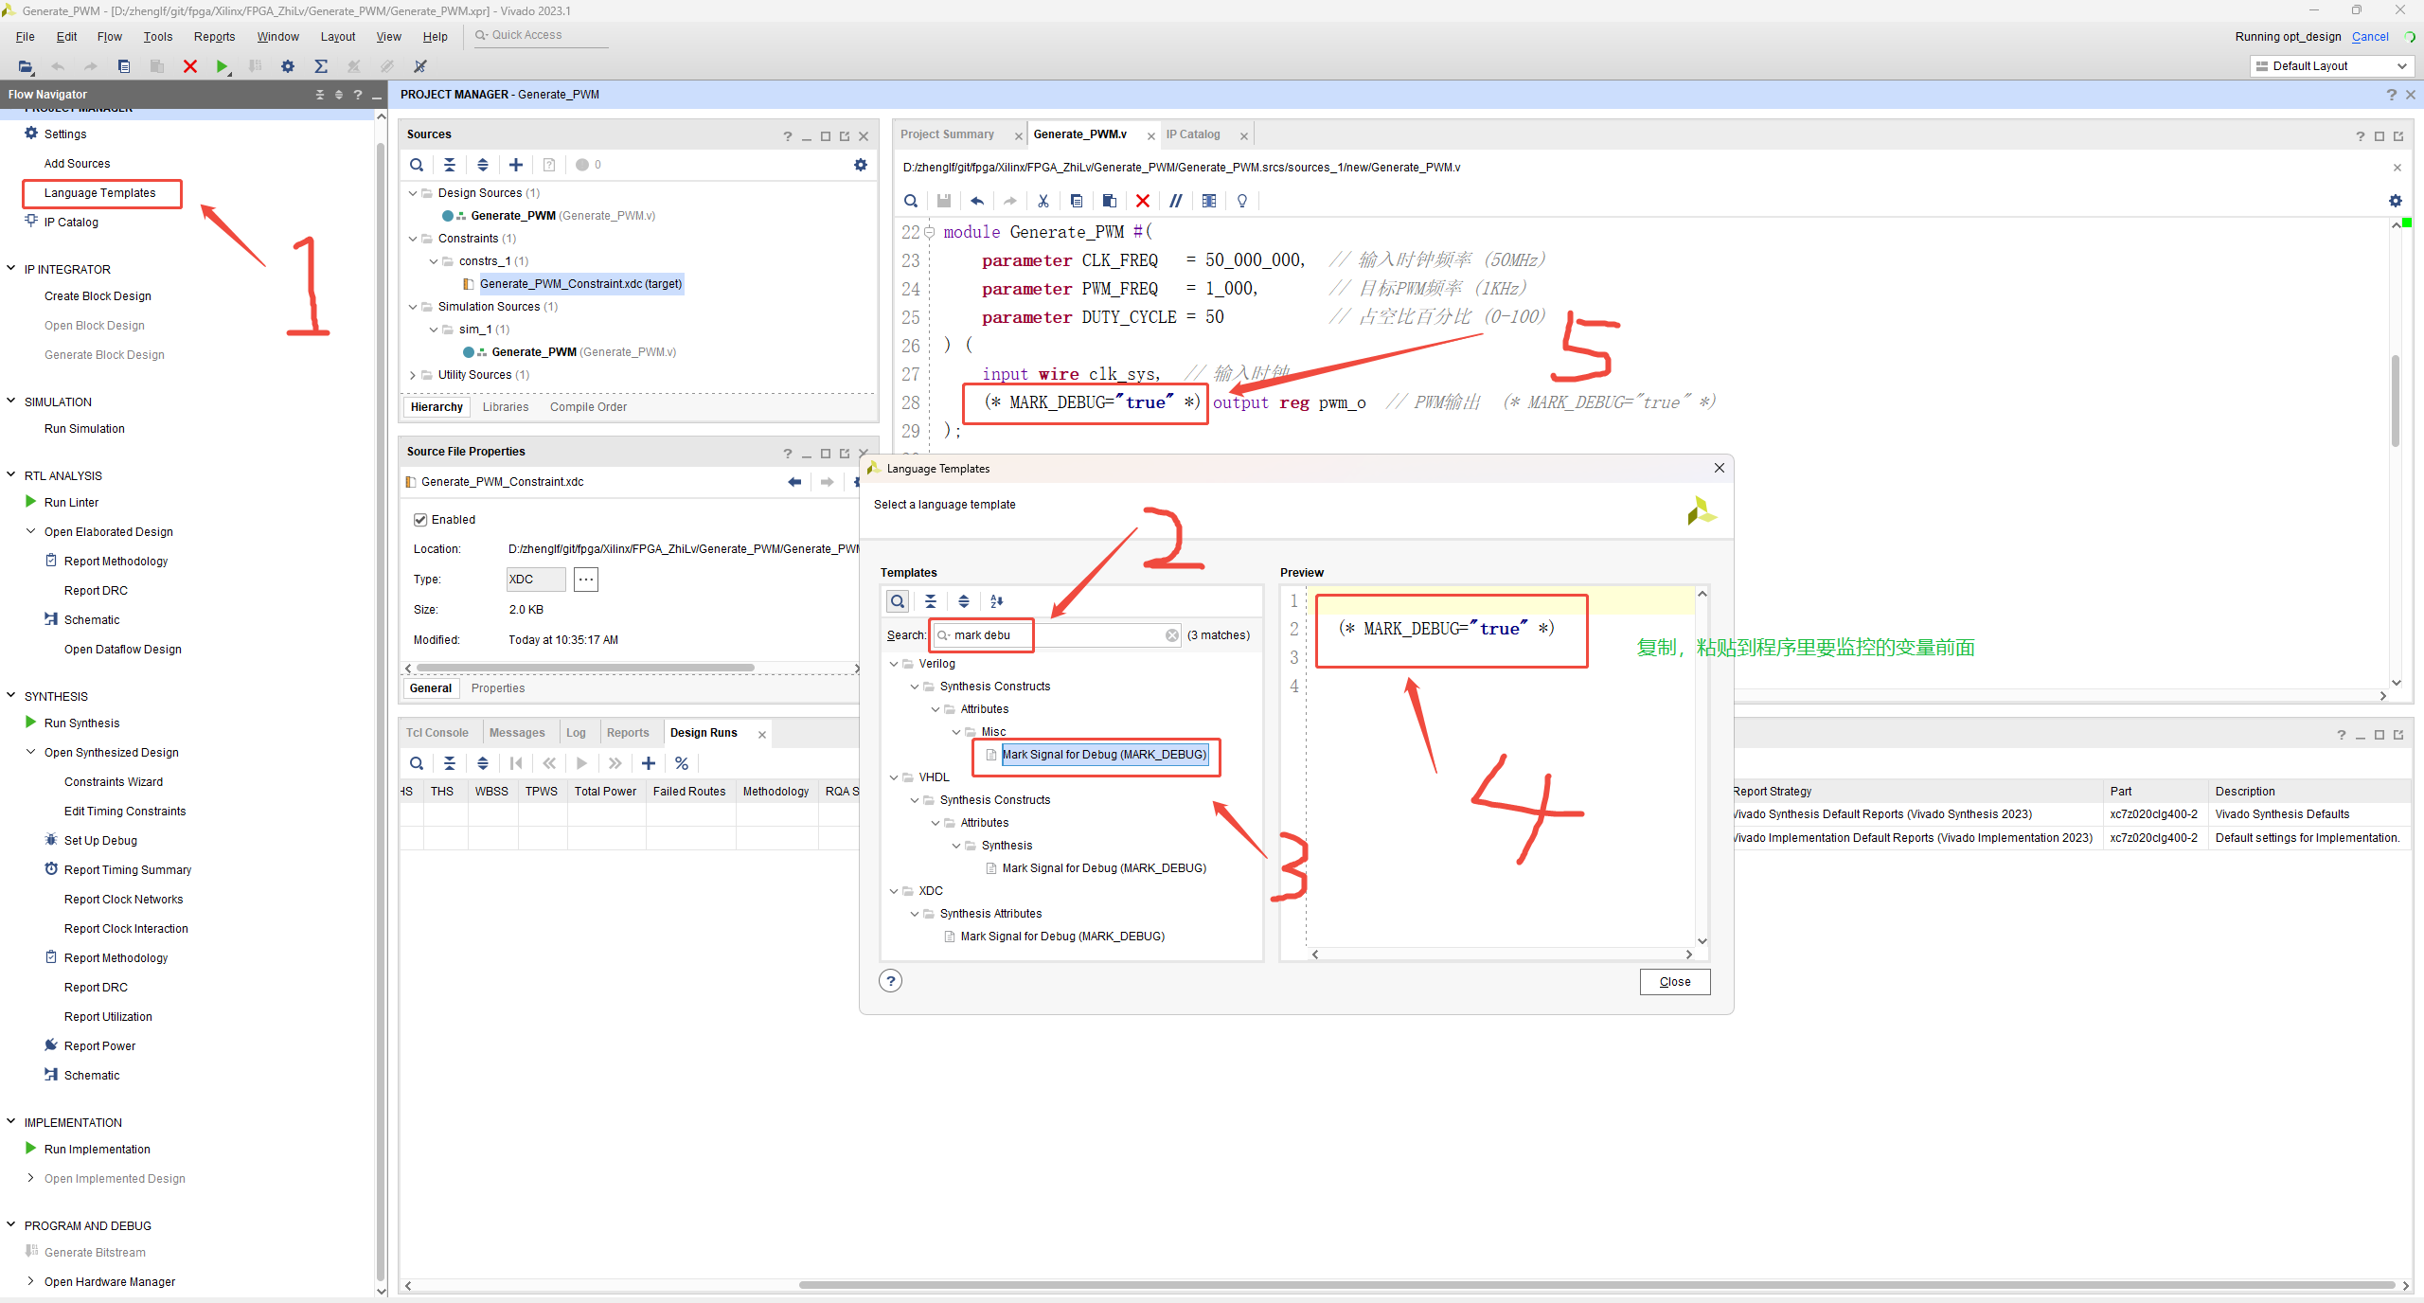This screenshot has width=2424, height=1303.
Task: Collapse the Design Sources tree node
Action: (413, 193)
